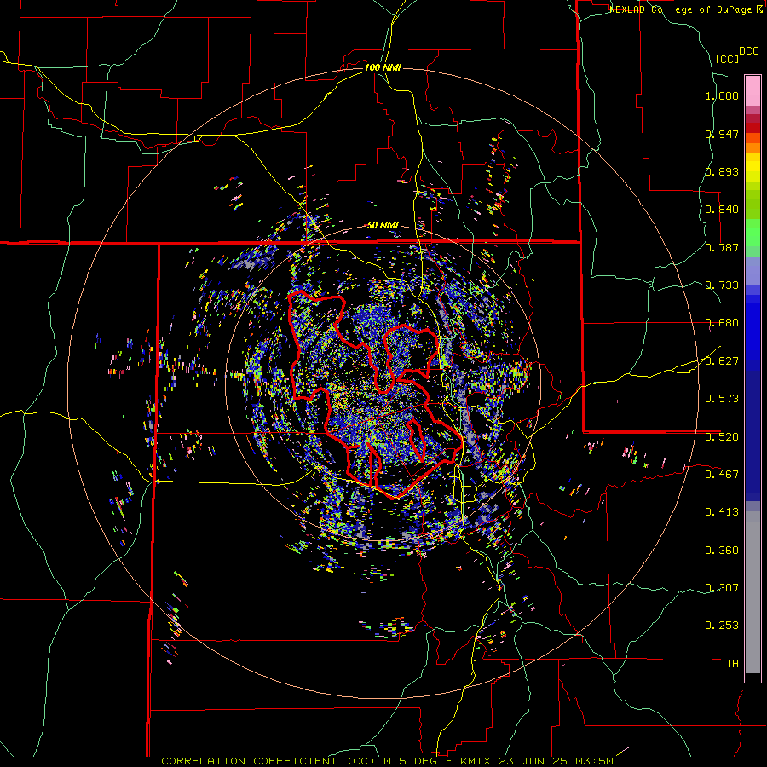The width and height of the screenshot is (767, 767).
Task: Click the 0.253 legend value
Action: tap(722, 626)
